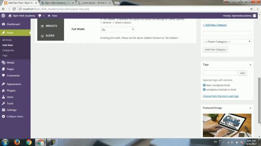Viewport: 261px width, 146px height.
Task: Click Choose from the most used tags
Action: pyautogui.click(x=221, y=96)
